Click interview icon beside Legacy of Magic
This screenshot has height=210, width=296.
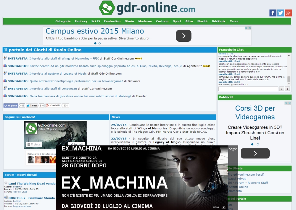pos(5,73)
